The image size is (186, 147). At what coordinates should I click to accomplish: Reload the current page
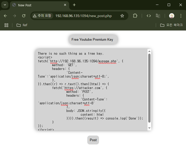pos(24,16)
